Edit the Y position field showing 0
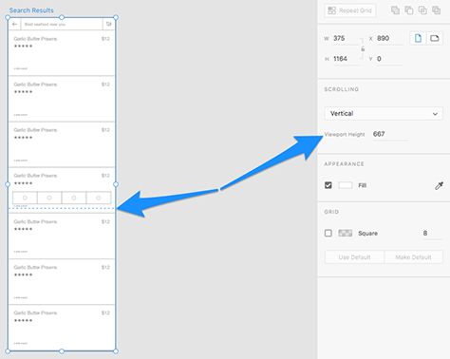The height and width of the screenshot is (359, 450). click(389, 59)
